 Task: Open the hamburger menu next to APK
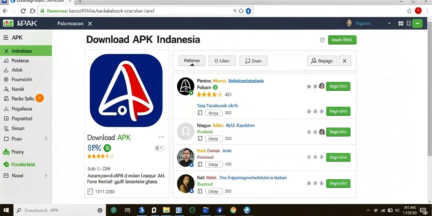pos(5,38)
